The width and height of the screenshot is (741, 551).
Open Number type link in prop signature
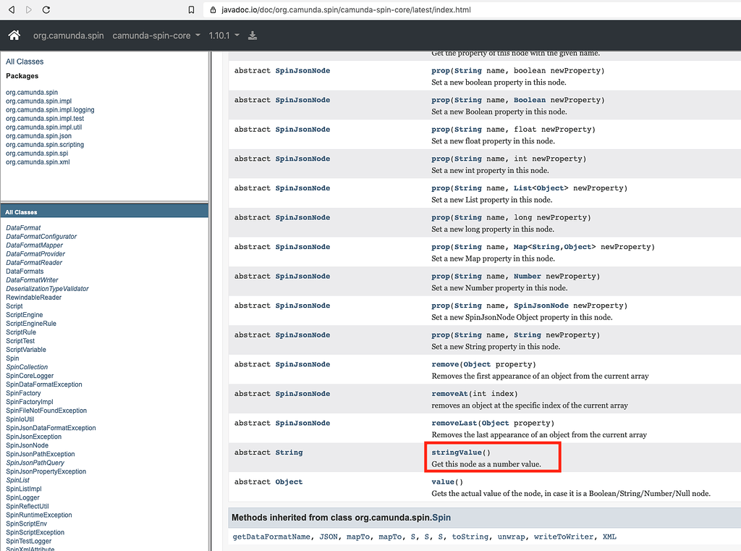point(528,276)
